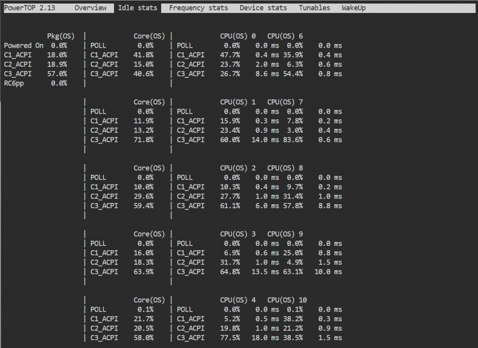478x348 pixels.
Task: Click the CPU 6 value 54.4%
Action: (x=293, y=74)
